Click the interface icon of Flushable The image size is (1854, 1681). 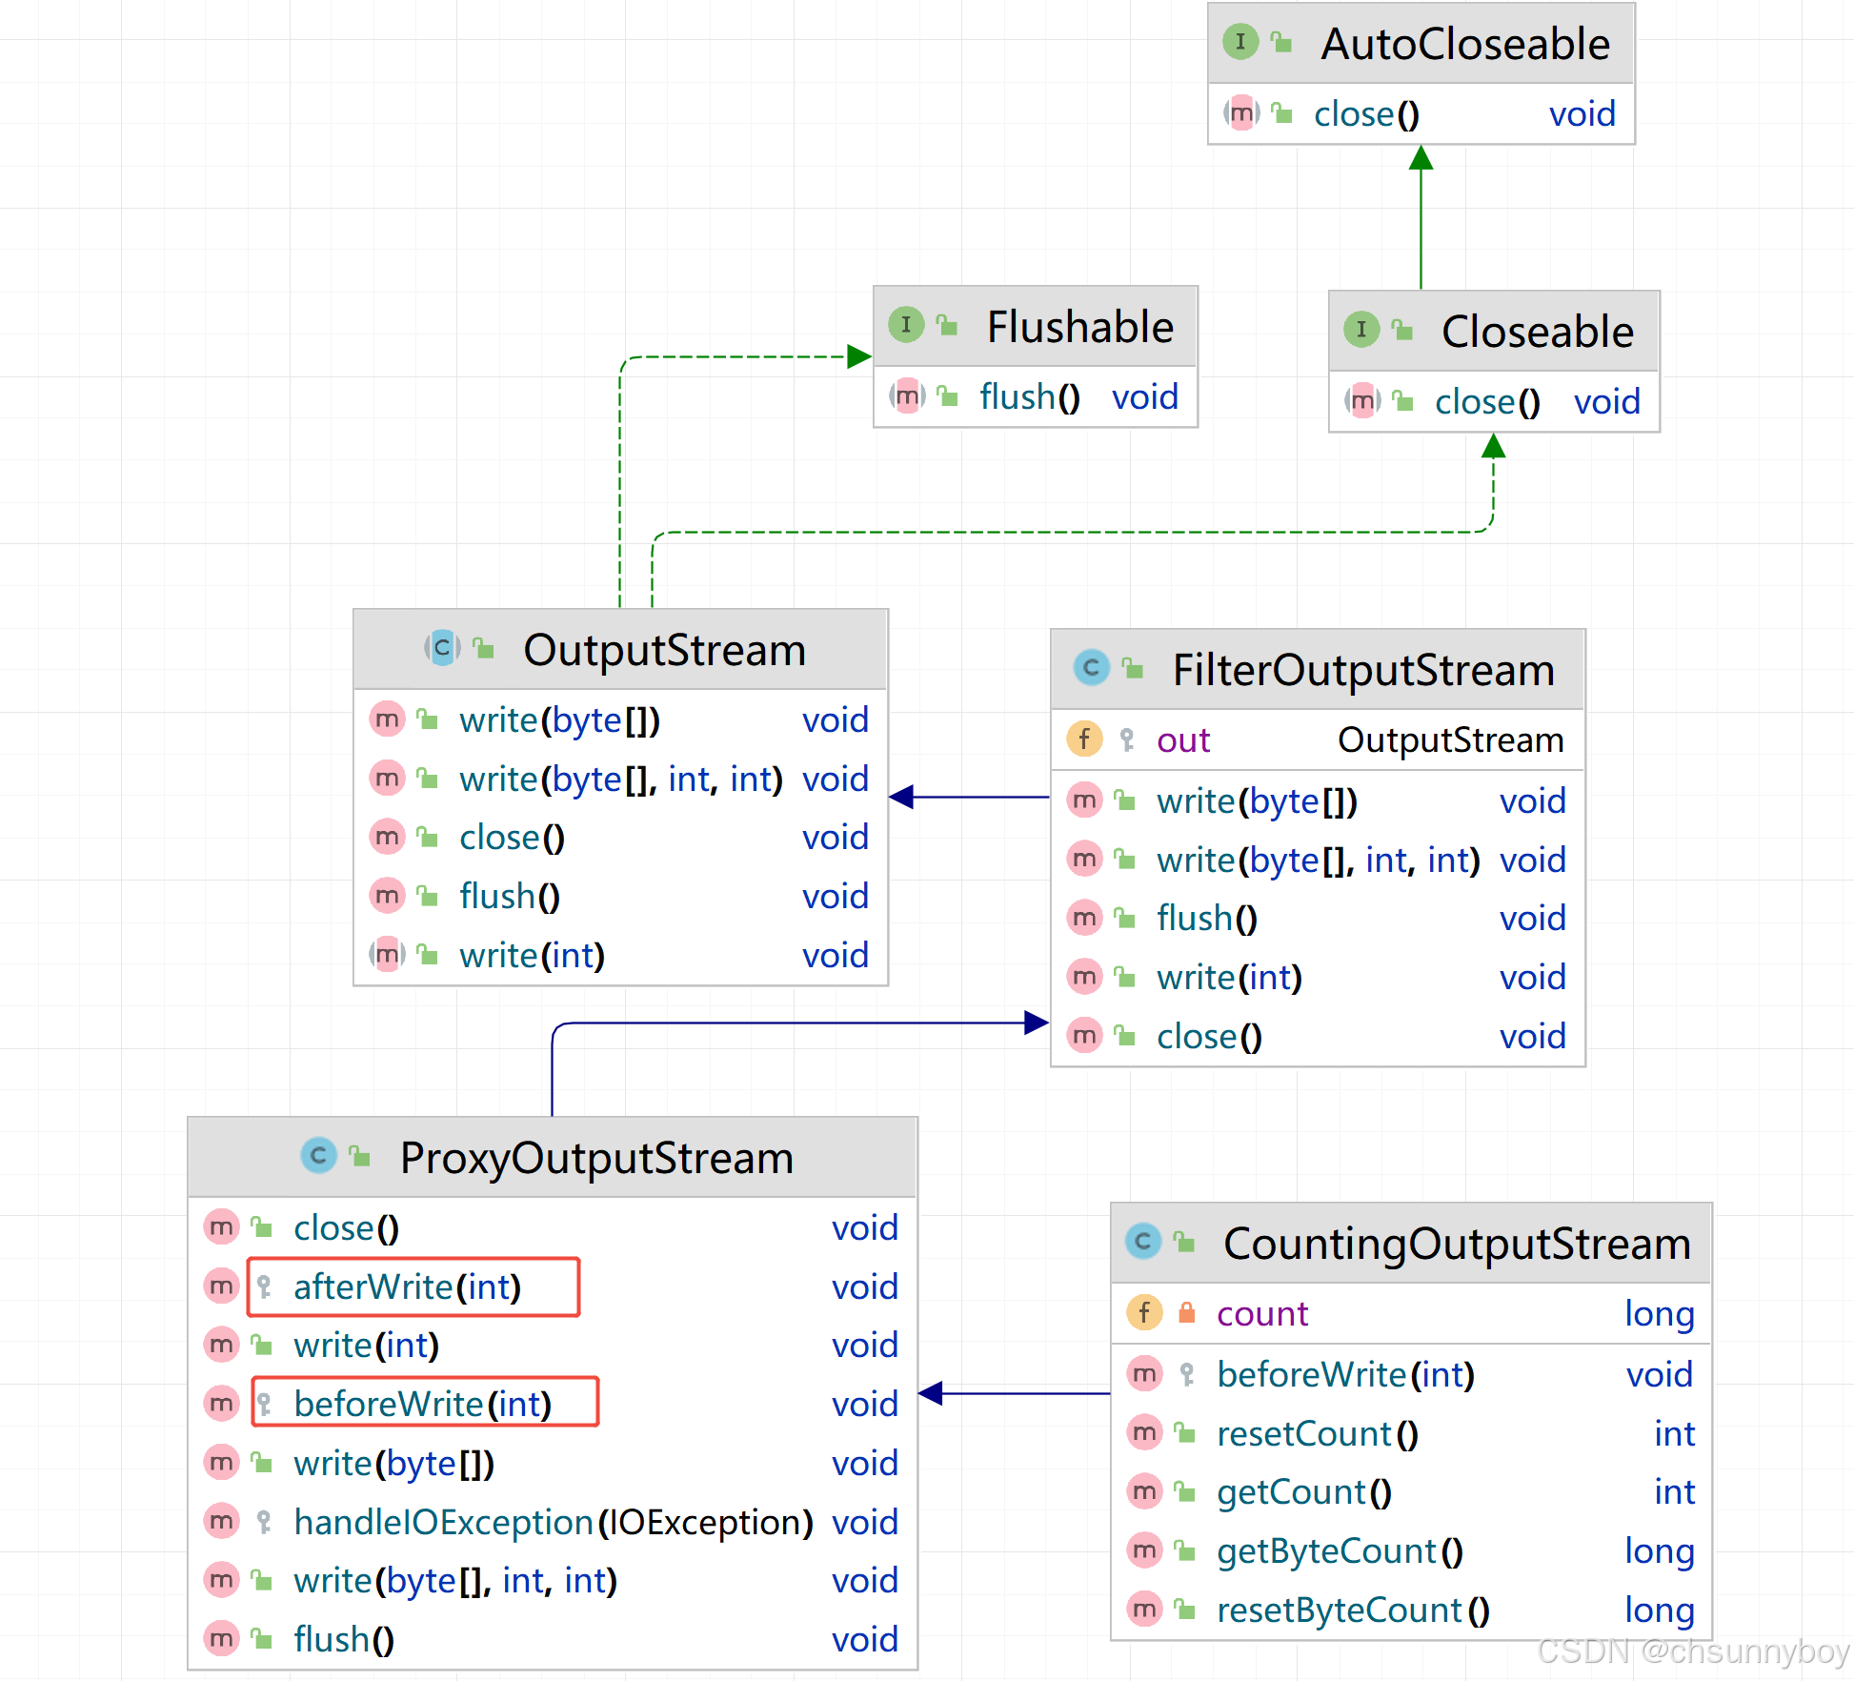906,325
